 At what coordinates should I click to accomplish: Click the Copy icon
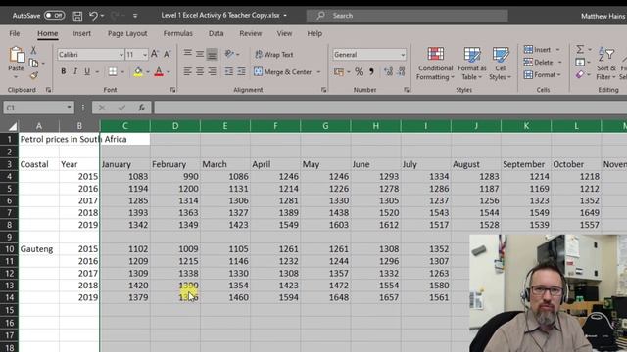pyautogui.click(x=33, y=63)
